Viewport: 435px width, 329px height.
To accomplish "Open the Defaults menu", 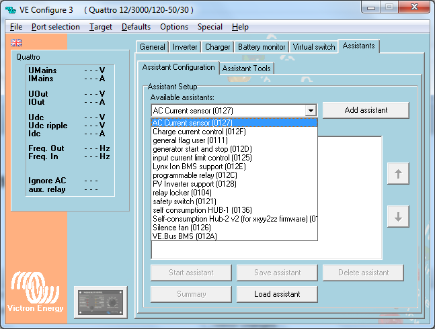I will 136,27.
